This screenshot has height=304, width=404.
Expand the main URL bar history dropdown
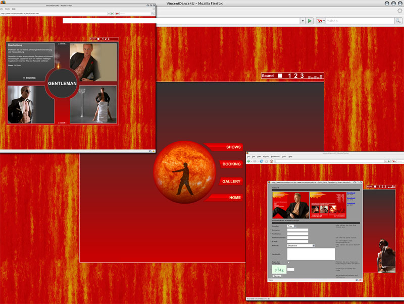(x=301, y=21)
